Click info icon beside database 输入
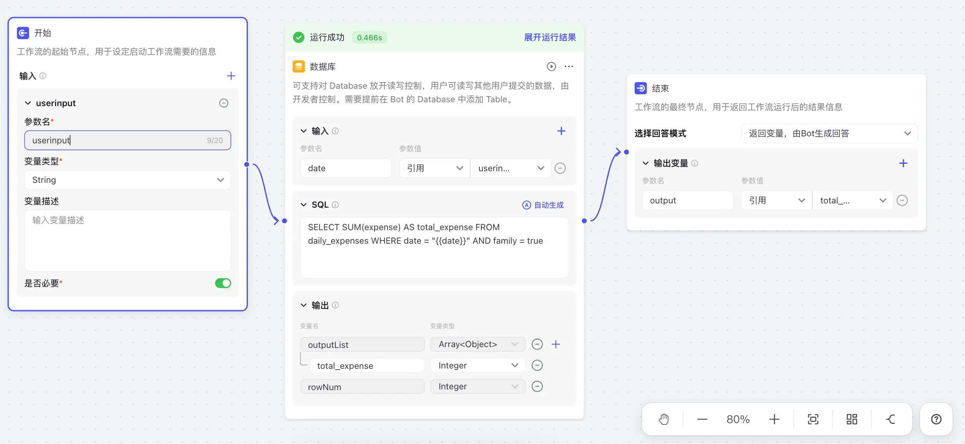The width and height of the screenshot is (965, 444). 335,131
